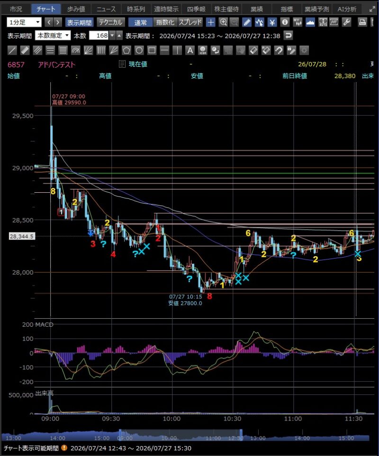Toggle 通常 normal chart mode
Viewport: 379px width, 456px height.
coord(141,22)
